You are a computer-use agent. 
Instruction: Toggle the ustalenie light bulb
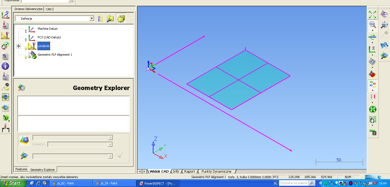pyautogui.click(x=26, y=48)
